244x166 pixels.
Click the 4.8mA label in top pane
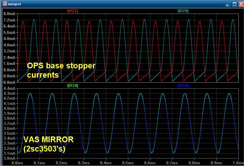pos(9,39)
